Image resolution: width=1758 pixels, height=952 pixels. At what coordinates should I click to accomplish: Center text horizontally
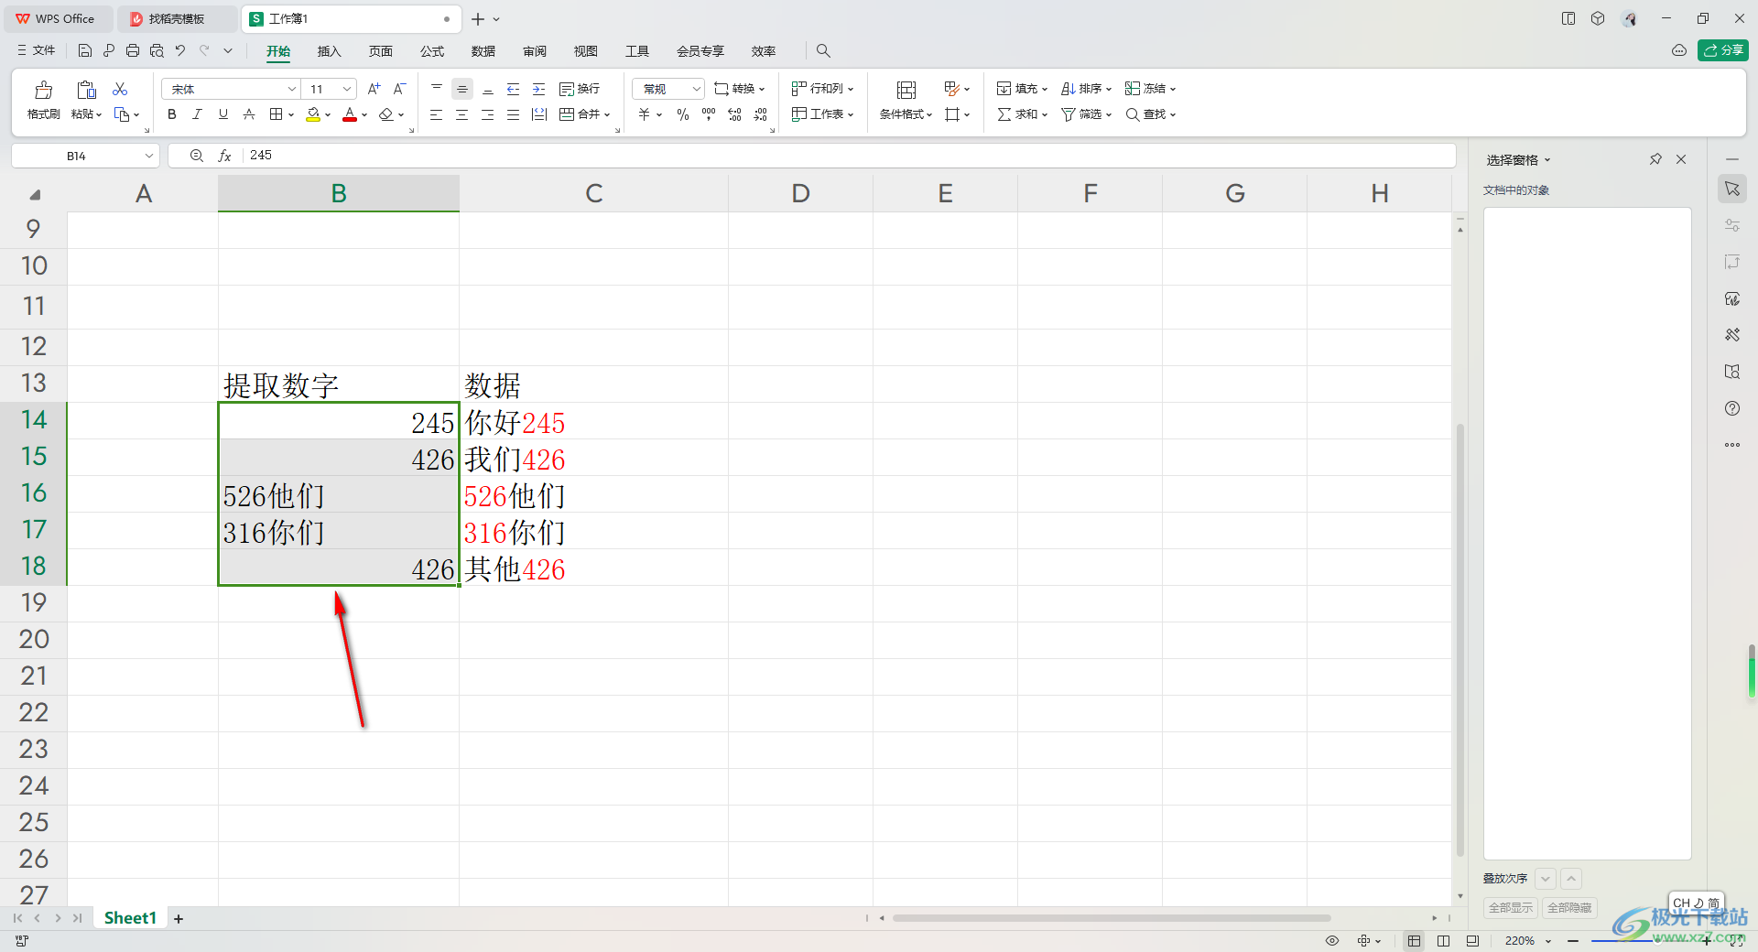pyautogui.click(x=462, y=114)
